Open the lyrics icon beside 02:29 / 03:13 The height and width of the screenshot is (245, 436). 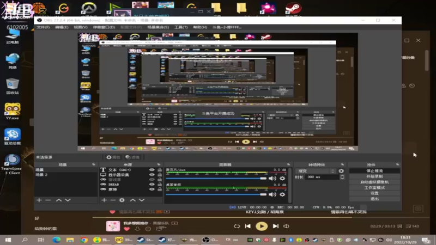tap(399, 226)
